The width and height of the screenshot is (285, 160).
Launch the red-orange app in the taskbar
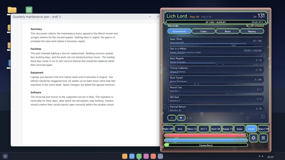[153, 156]
